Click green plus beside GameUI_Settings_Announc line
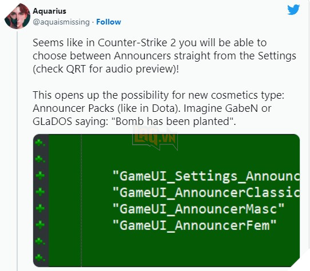This screenshot has height=271, width=310. tap(40, 176)
